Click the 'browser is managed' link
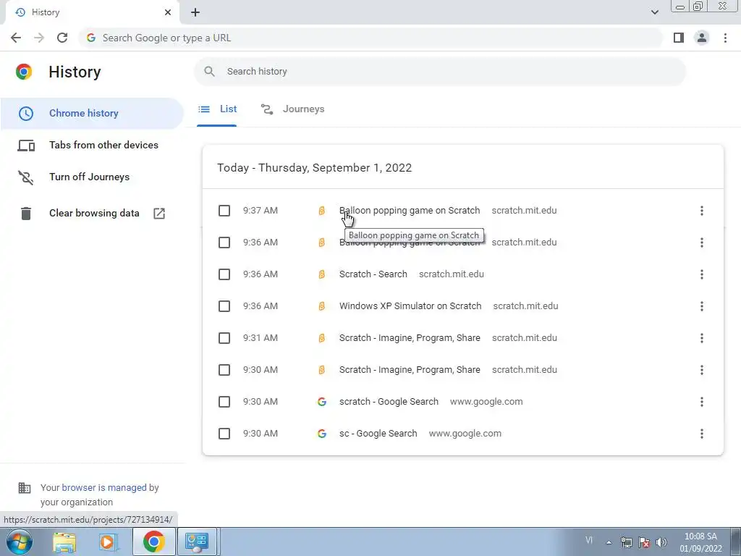This screenshot has height=556, width=741. pos(104,487)
